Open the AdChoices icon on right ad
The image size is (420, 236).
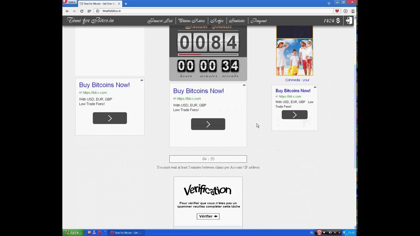coord(315,87)
